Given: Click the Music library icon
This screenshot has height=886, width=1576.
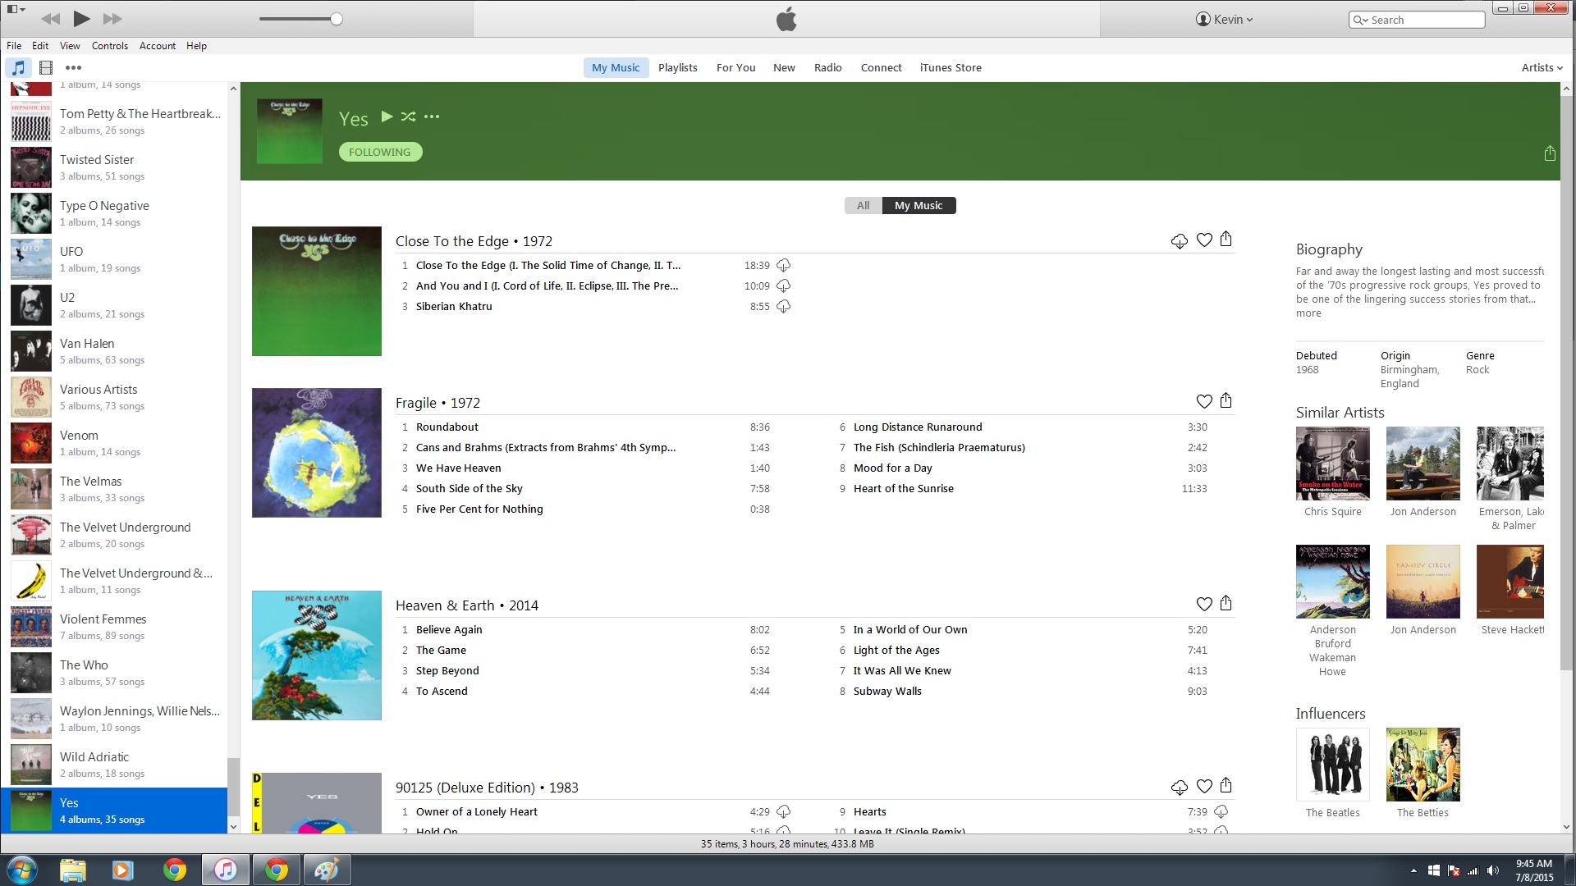Looking at the screenshot, I should pyautogui.click(x=18, y=68).
